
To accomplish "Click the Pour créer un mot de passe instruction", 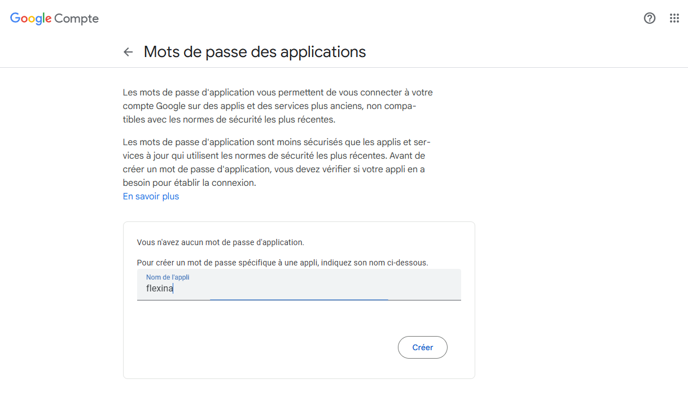I will 283,263.
